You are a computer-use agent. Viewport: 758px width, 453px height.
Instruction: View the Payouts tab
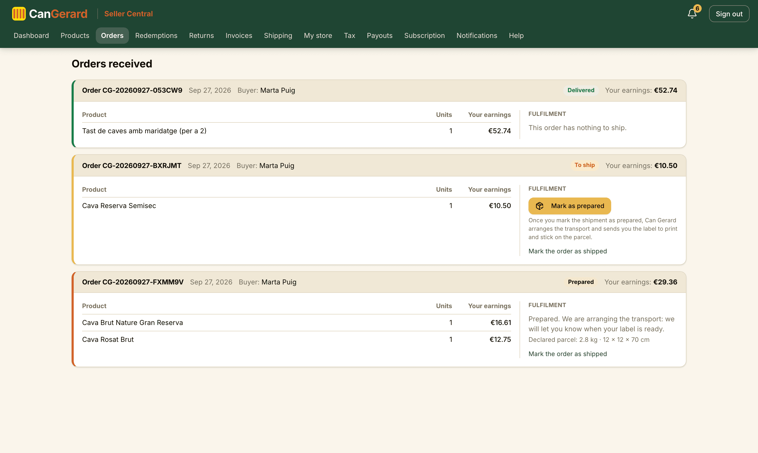click(380, 35)
